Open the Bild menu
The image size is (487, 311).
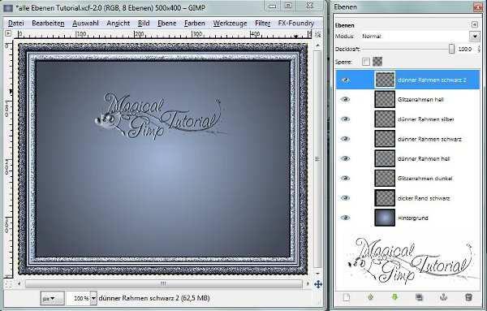(144, 24)
